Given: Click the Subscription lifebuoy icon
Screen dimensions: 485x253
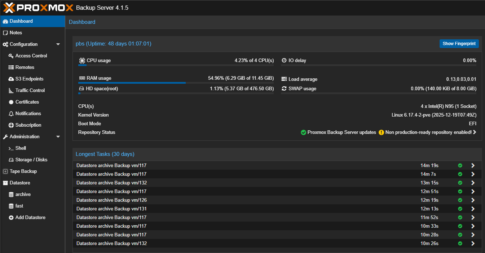Looking at the screenshot, I should click(x=11, y=125).
